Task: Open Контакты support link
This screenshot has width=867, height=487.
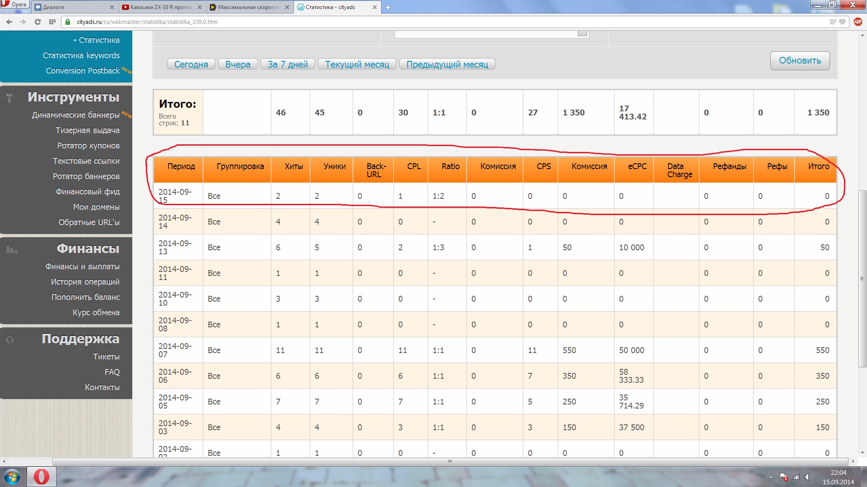Action: click(102, 387)
